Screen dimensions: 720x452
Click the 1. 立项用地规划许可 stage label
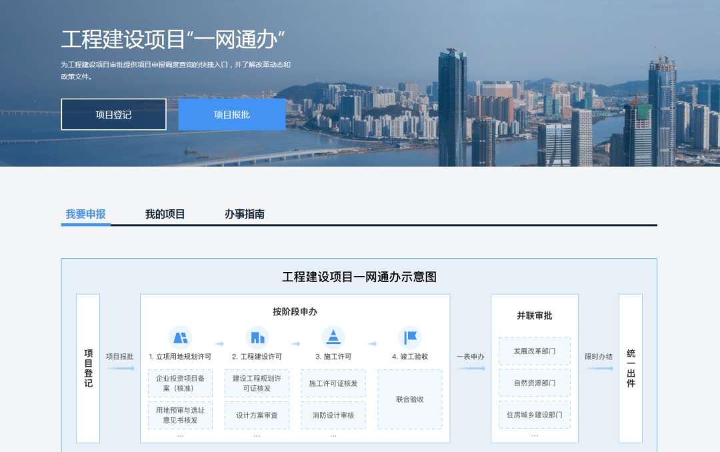[180, 357]
